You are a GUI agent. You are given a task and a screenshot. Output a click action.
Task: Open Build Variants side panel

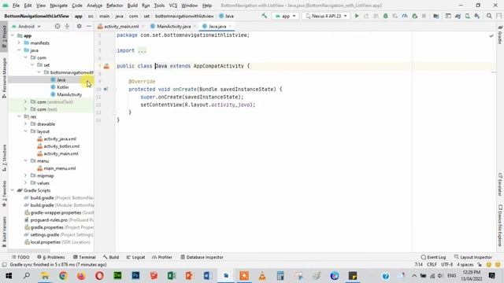point(4,232)
